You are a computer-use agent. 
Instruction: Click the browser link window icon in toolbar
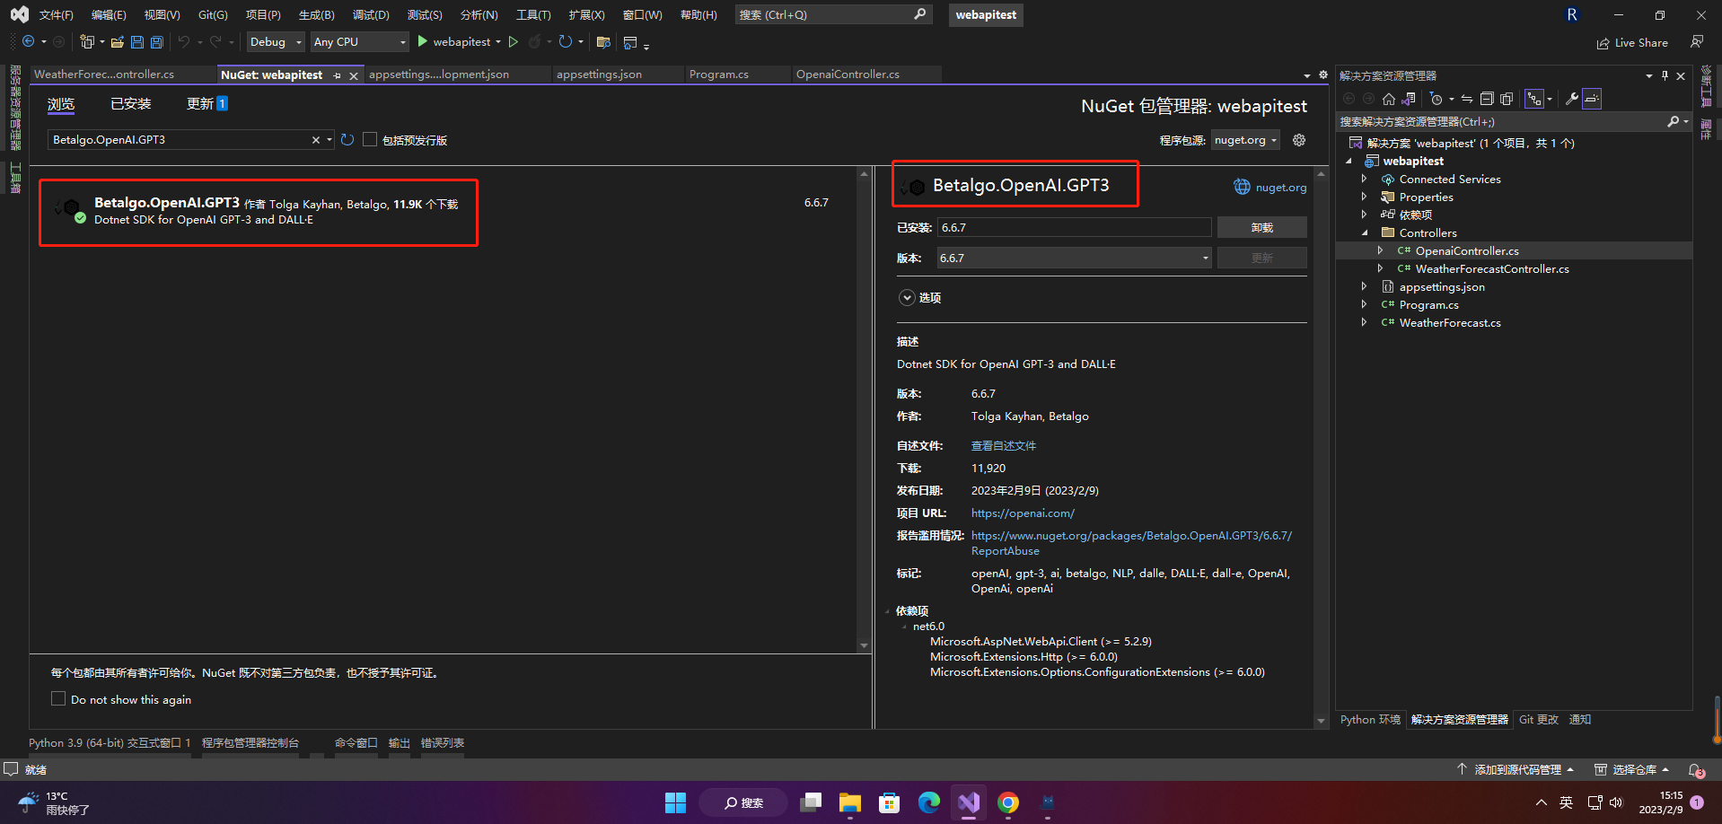[x=630, y=42]
